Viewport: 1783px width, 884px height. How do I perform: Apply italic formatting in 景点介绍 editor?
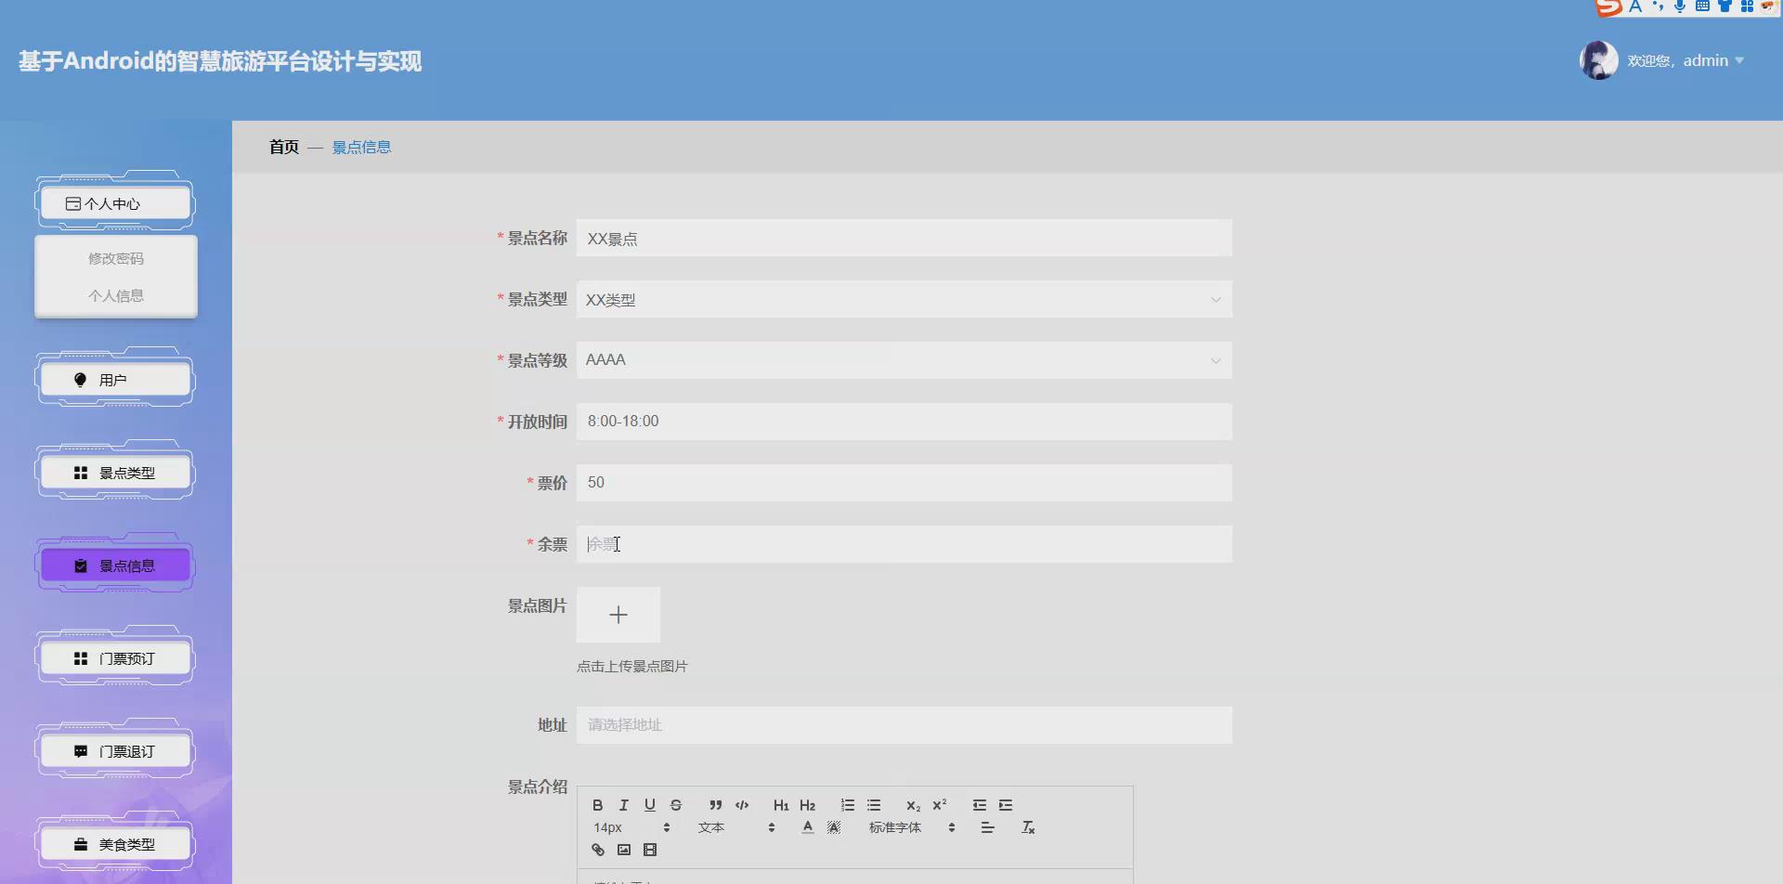(x=624, y=804)
